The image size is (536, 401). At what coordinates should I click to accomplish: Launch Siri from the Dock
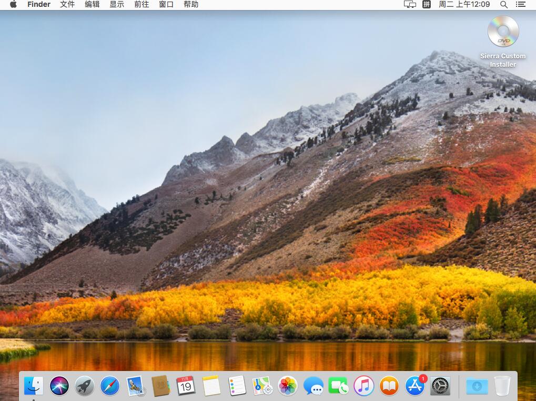click(x=59, y=386)
